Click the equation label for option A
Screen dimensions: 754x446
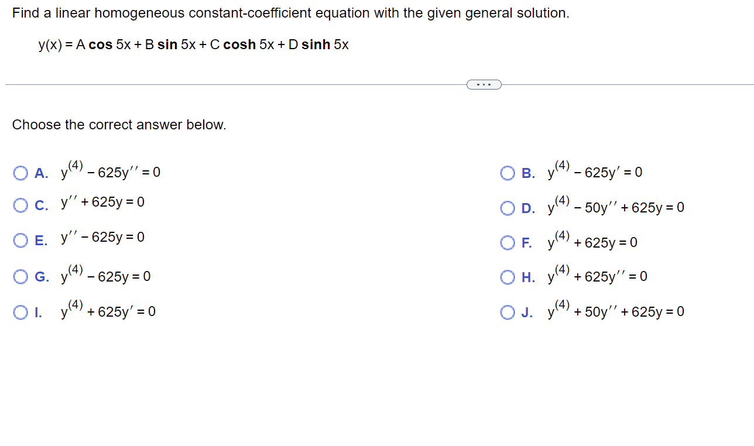pos(110,171)
